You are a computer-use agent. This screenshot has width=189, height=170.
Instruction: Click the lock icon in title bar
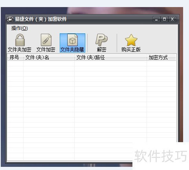click(x=10, y=19)
